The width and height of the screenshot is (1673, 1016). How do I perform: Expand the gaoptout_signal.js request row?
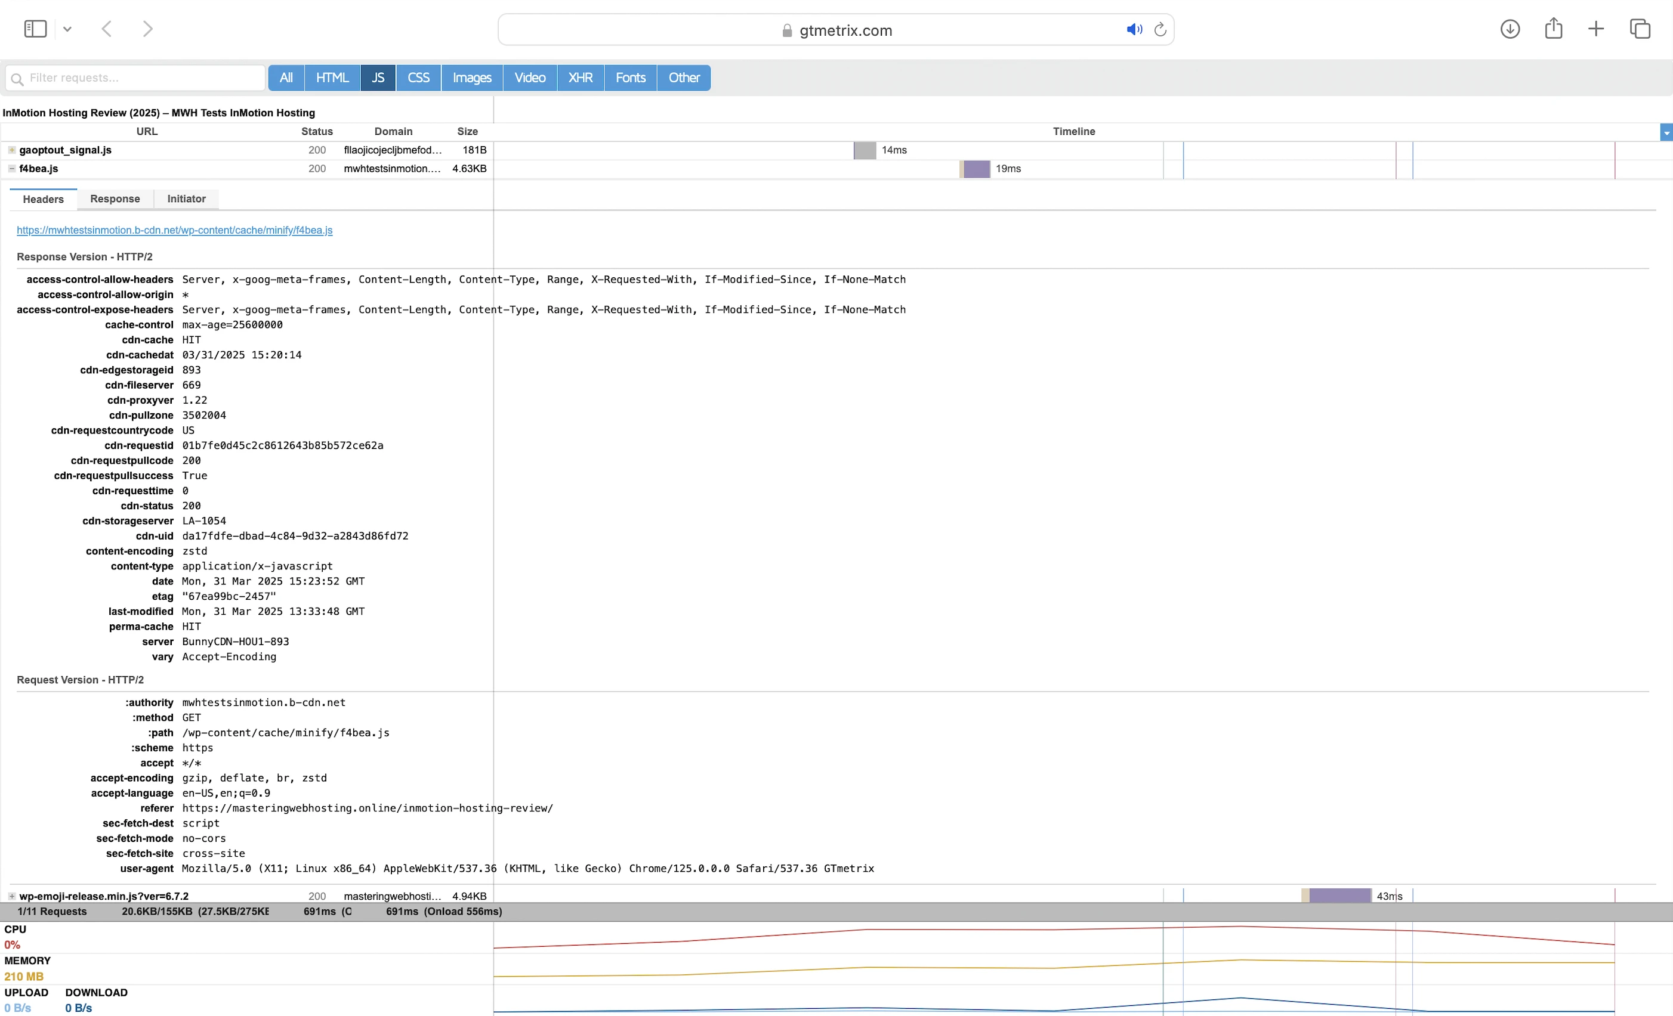11,150
